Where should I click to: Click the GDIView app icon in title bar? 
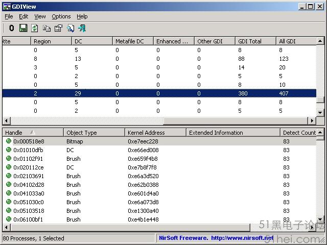7,7
